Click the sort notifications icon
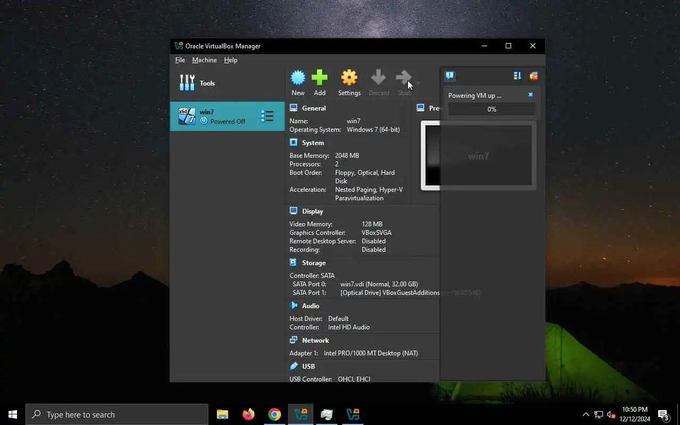This screenshot has height=425, width=680. point(517,76)
